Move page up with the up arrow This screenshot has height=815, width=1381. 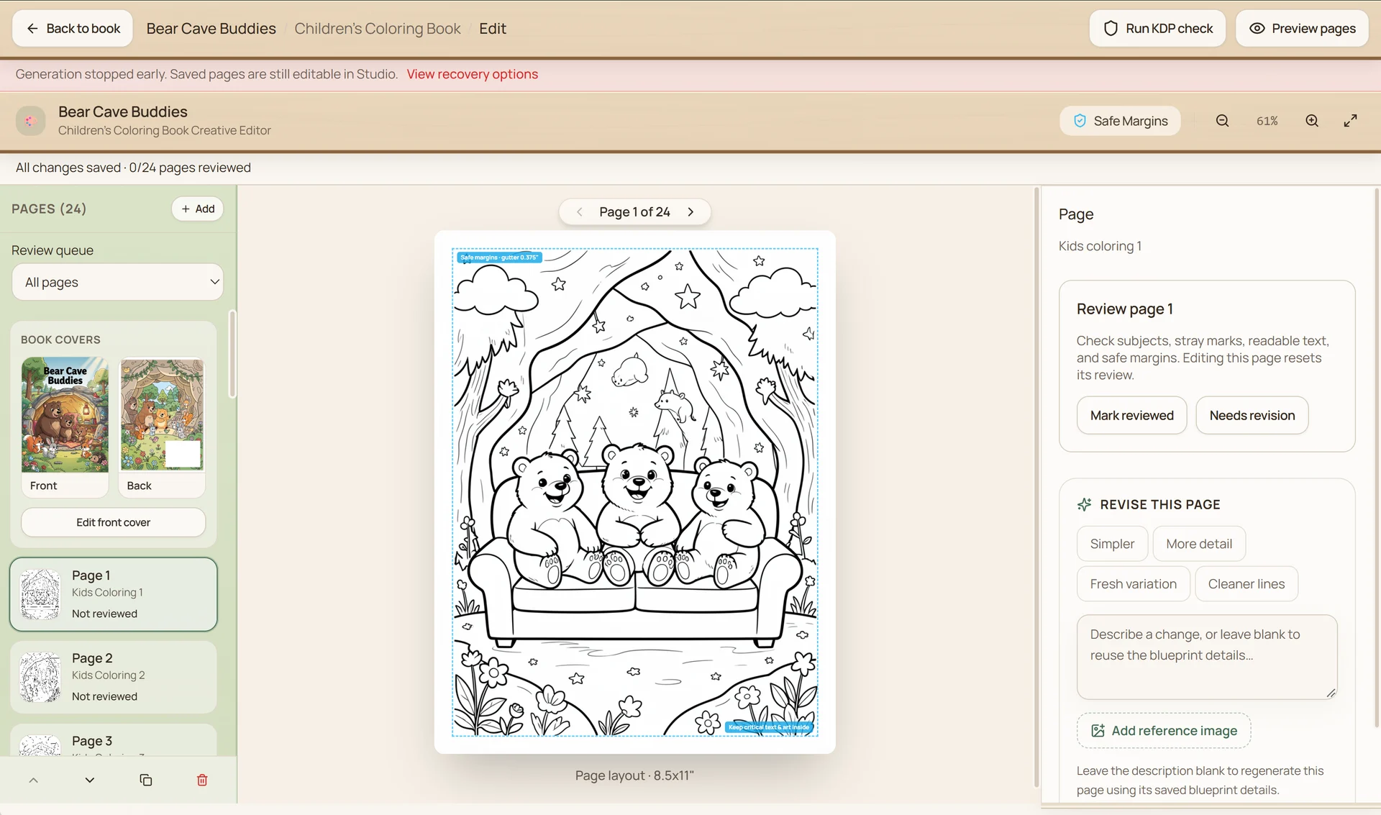coord(33,780)
